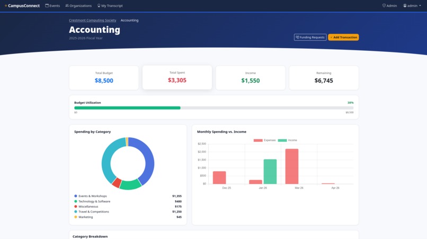
Task: Click the shield icon beside Admin
Action: [x=384, y=5]
